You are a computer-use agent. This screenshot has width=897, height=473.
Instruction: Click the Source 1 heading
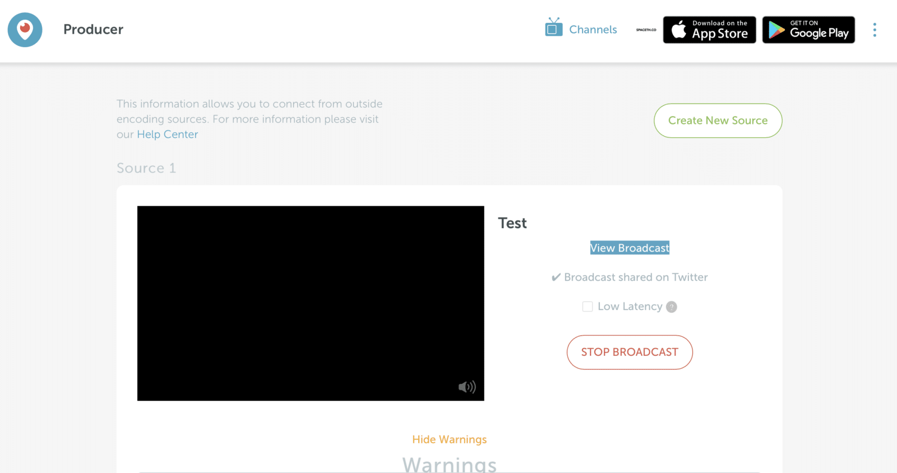point(146,168)
